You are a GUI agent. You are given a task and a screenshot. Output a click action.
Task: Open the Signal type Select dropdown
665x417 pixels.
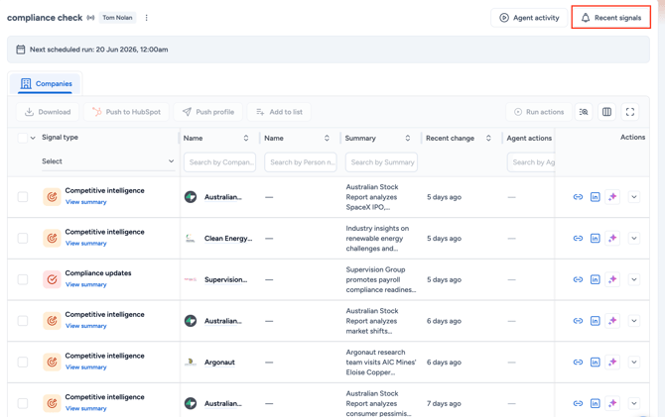[108, 161]
